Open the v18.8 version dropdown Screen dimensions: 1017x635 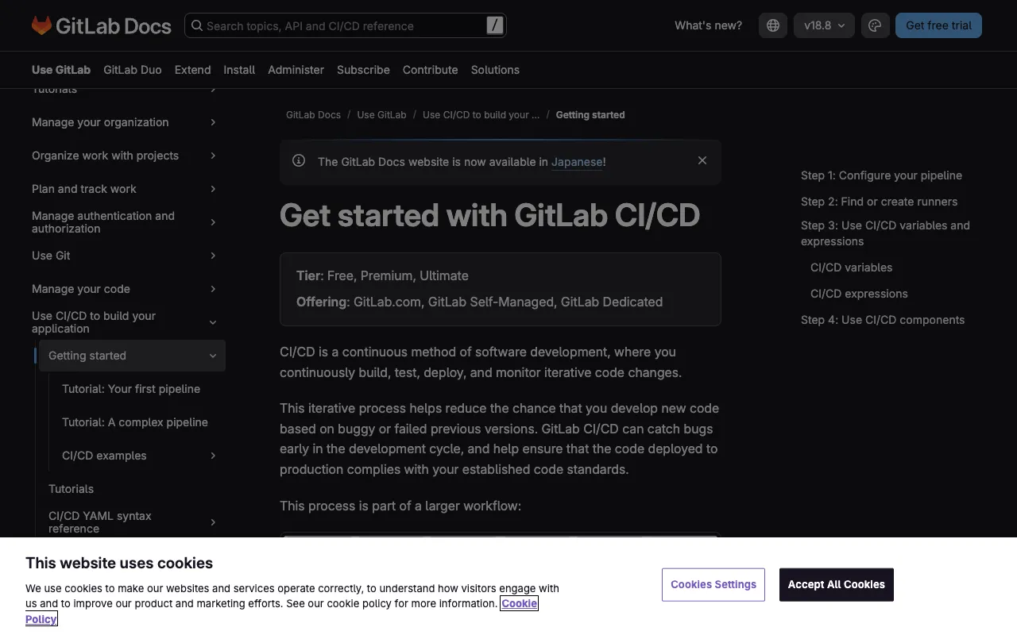tap(824, 25)
